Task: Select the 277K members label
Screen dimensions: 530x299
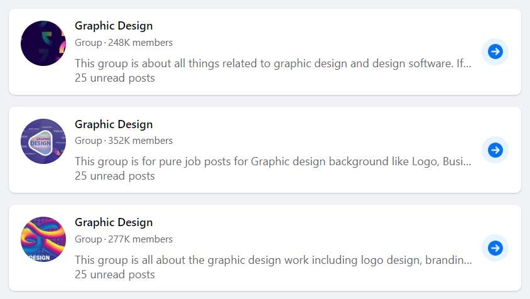Action: tap(140, 239)
